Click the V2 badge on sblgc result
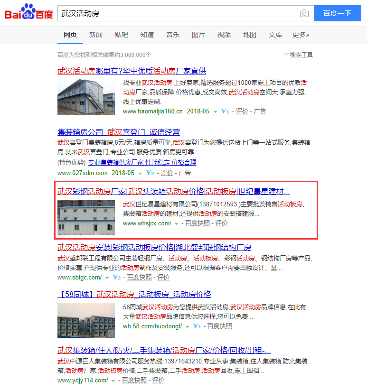This screenshot has height=390, width=367. pos(117,277)
